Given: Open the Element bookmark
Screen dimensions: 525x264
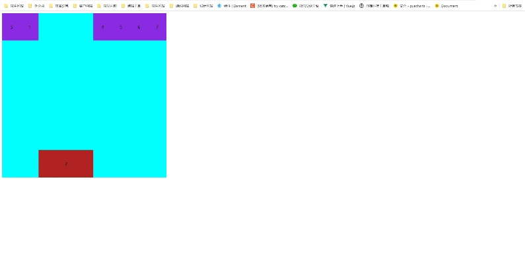Looking at the screenshot, I should coord(232,5).
